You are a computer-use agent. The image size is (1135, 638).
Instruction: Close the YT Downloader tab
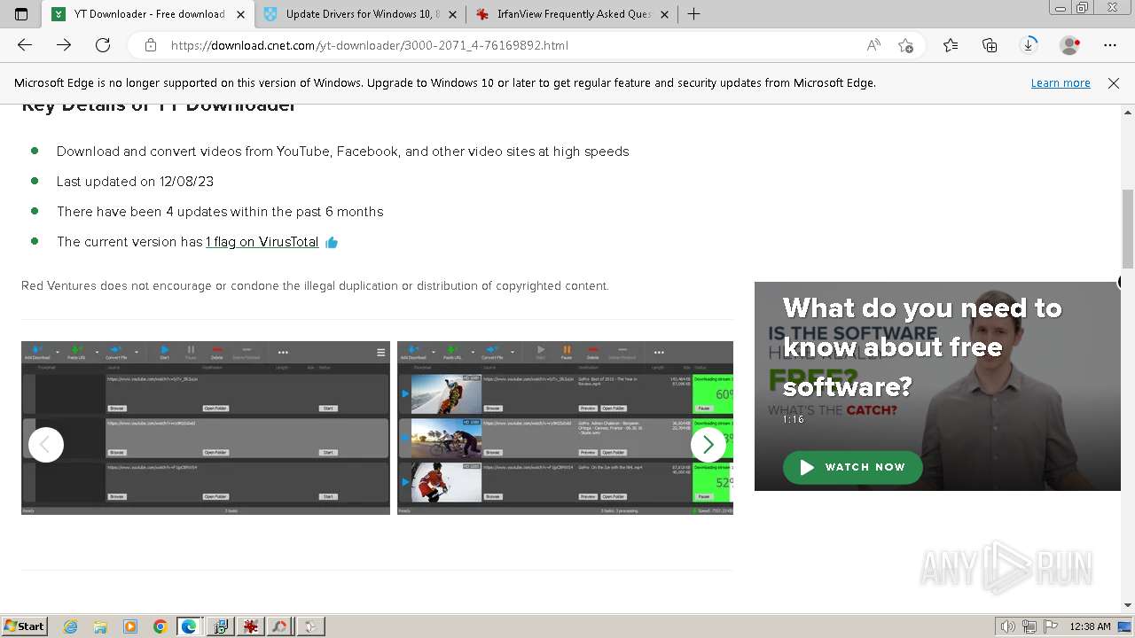[240, 14]
